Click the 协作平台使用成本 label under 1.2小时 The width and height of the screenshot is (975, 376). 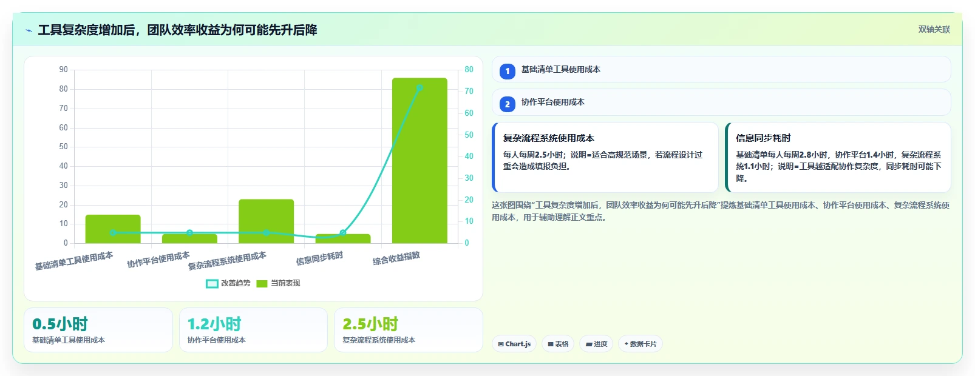coord(217,340)
